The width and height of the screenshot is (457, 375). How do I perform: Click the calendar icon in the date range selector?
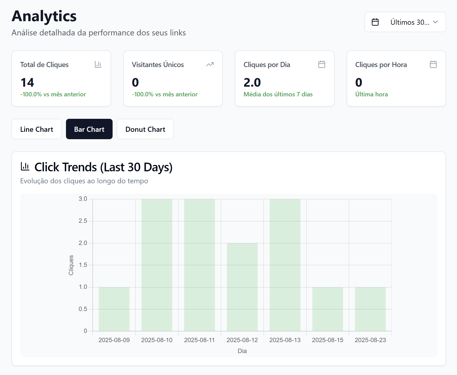375,22
